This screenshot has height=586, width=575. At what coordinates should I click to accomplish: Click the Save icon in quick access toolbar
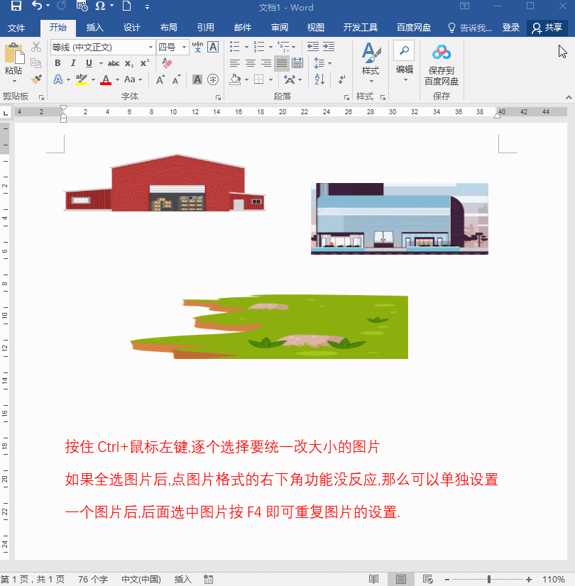pyautogui.click(x=16, y=6)
